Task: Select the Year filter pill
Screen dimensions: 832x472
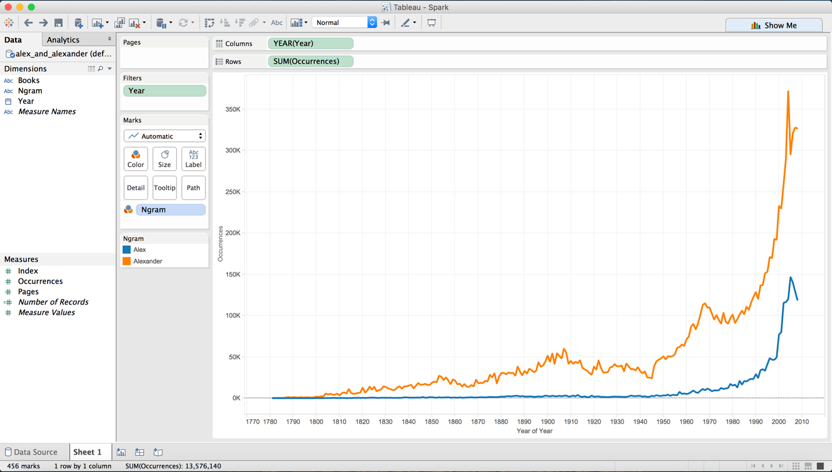Action: pyautogui.click(x=165, y=91)
